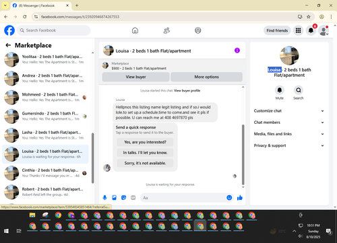337x243 pixels.
Task: Send 'Yes, are you interested?' quick response
Action: 145,142
